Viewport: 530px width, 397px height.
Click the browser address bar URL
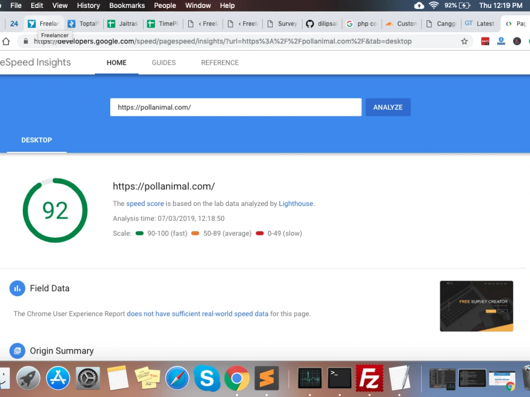223,41
